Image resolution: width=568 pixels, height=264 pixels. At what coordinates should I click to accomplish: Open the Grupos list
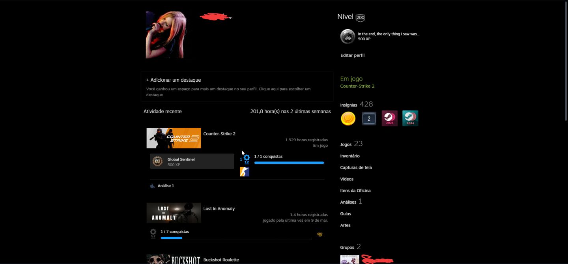point(347,247)
